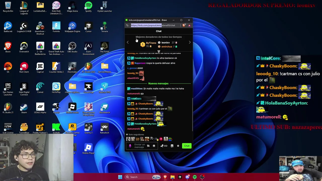Open Steam desktop shortcut
The height and width of the screenshot is (181, 322).
point(24,108)
